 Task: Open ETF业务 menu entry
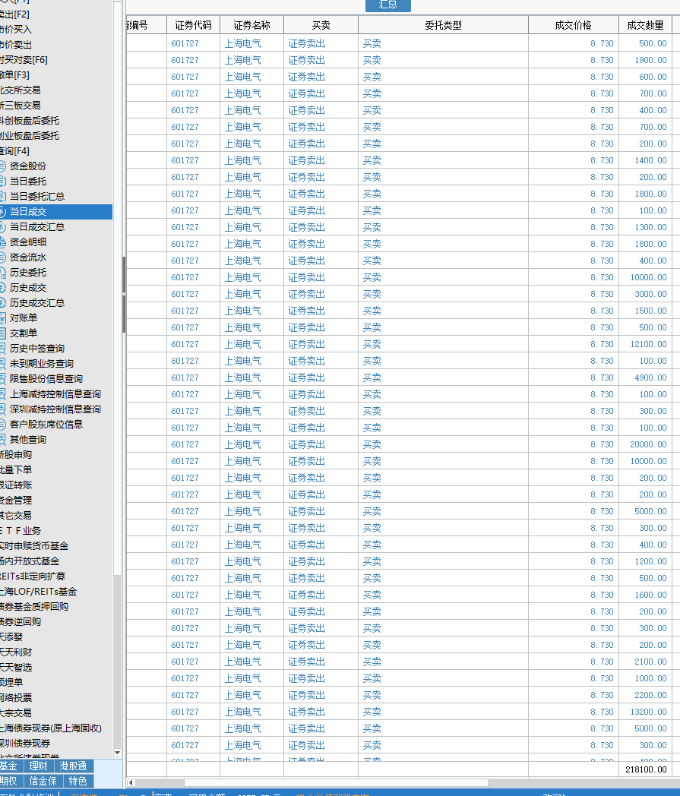click(21, 531)
